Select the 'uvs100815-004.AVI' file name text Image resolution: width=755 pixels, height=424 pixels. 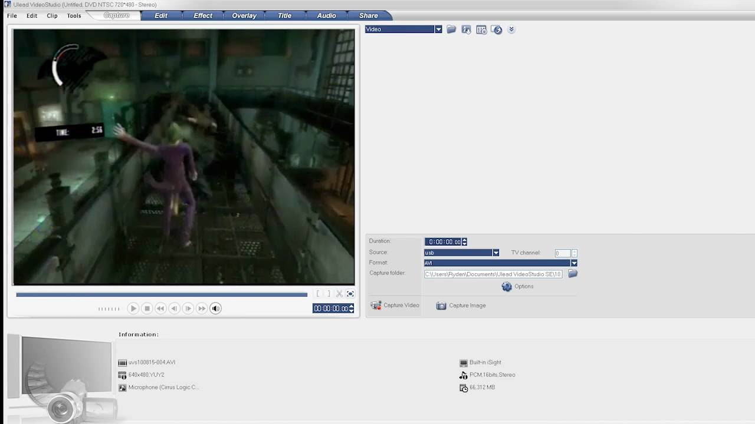[x=152, y=363]
